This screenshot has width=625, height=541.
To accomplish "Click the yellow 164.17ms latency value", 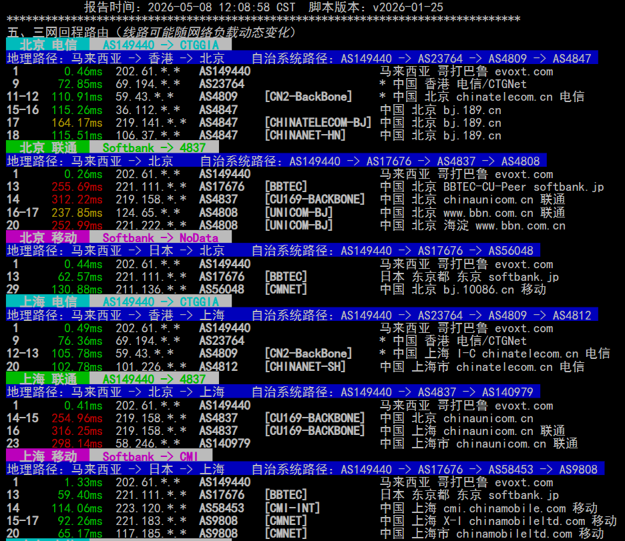I will coord(77,123).
